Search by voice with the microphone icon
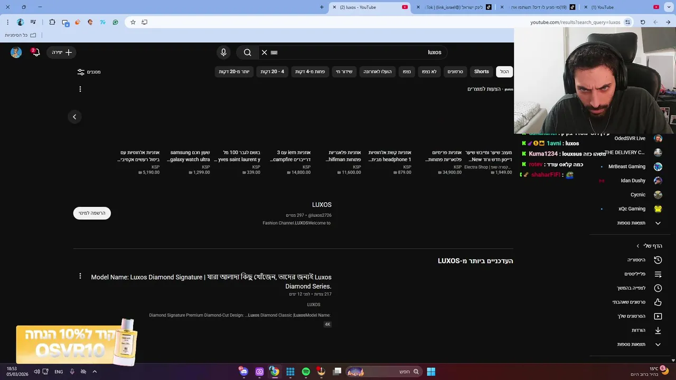 (x=223, y=52)
